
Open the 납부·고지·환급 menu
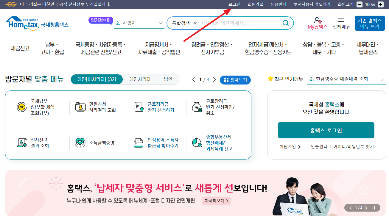coord(52,48)
